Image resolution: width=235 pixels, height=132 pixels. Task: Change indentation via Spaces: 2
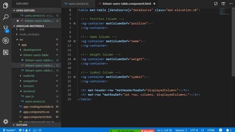click(181, 130)
